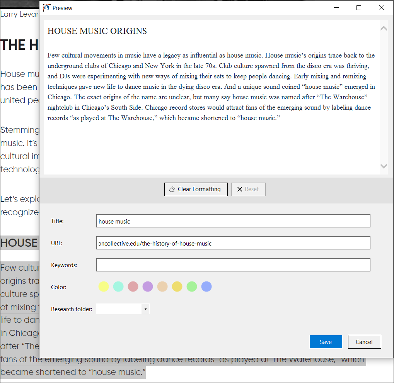Choose the pale yellow highlight color

click(104, 287)
